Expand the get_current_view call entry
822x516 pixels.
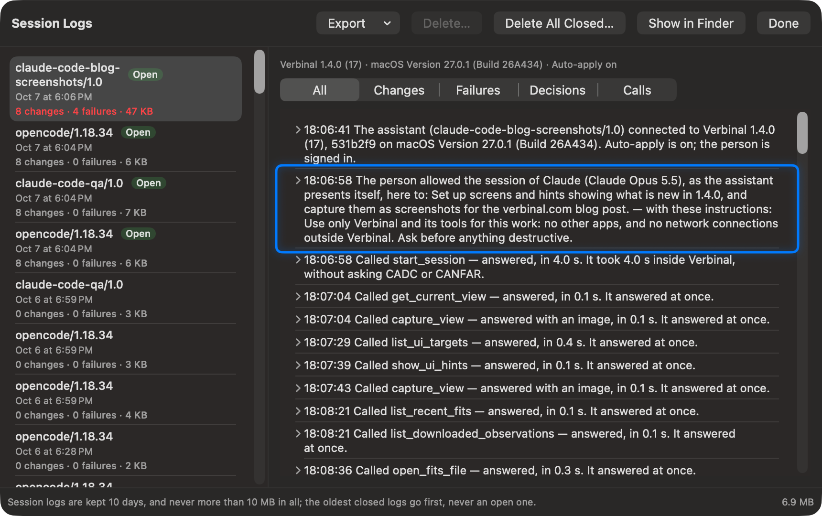298,297
